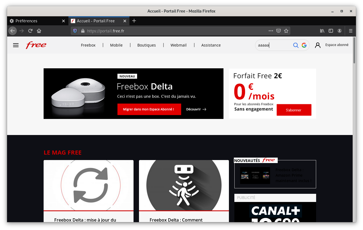Maximize the Firefox window
Image resolution: width=363 pixels, height=230 pixels.
tap(342, 11)
